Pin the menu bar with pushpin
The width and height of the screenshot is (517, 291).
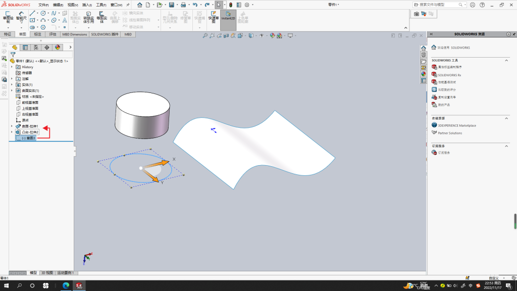tap(128, 5)
